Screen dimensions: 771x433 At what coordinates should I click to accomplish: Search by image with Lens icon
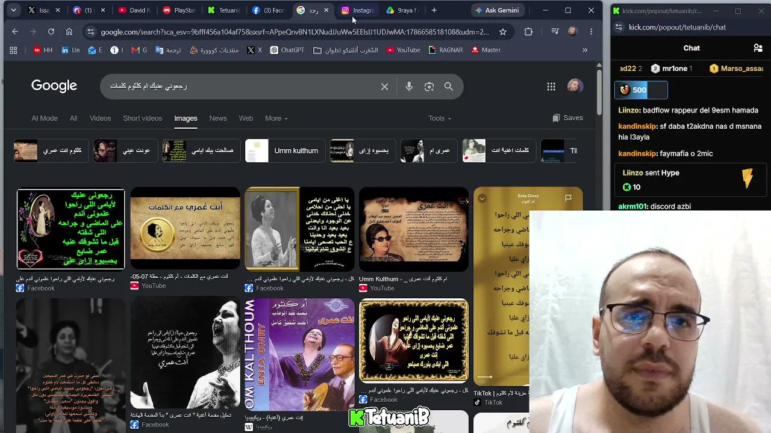(x=429, y=87)
